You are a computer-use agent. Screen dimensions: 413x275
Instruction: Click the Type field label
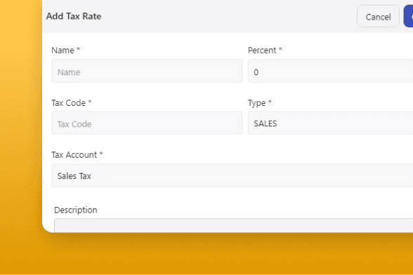pos(257,103)
